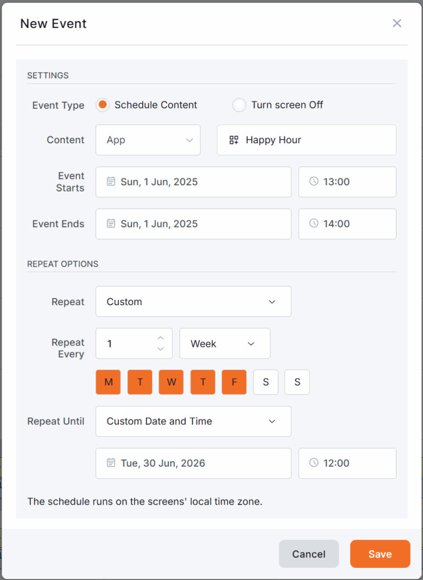The height and width of the screenshot is (580, 423).
Task: Open the Repeat Until dropdown
Action: click(x=193, y=421)
